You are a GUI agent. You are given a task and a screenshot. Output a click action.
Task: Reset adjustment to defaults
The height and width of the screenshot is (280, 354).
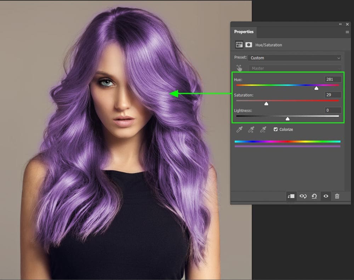[x=314, y=196]
